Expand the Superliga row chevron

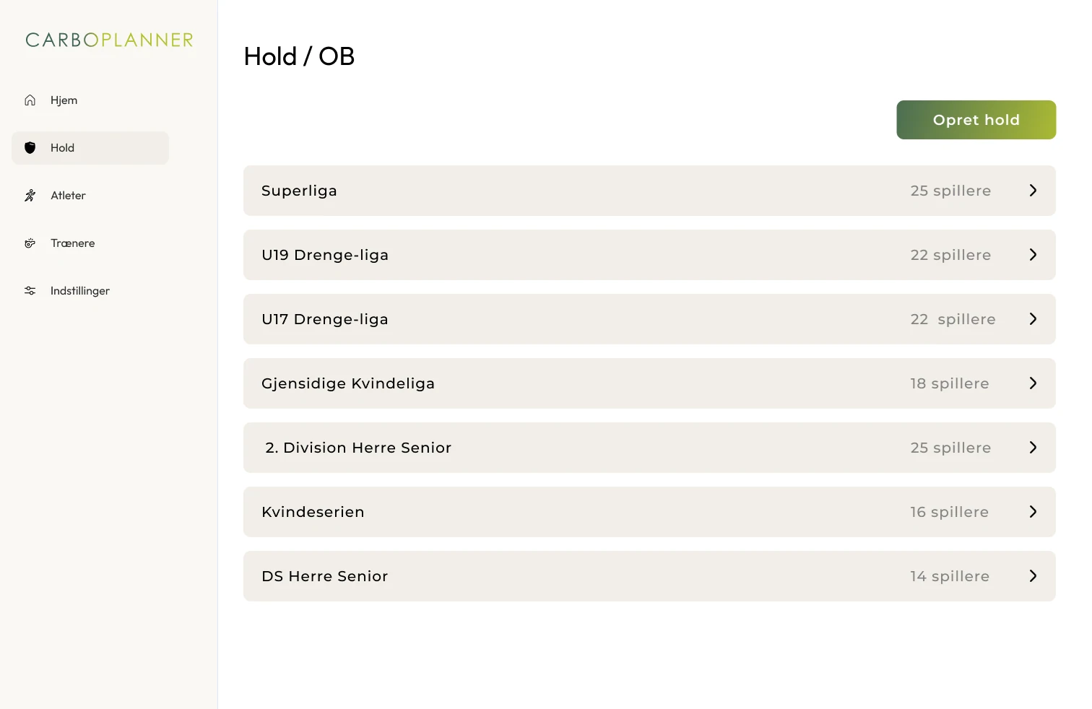[1033, 191]
